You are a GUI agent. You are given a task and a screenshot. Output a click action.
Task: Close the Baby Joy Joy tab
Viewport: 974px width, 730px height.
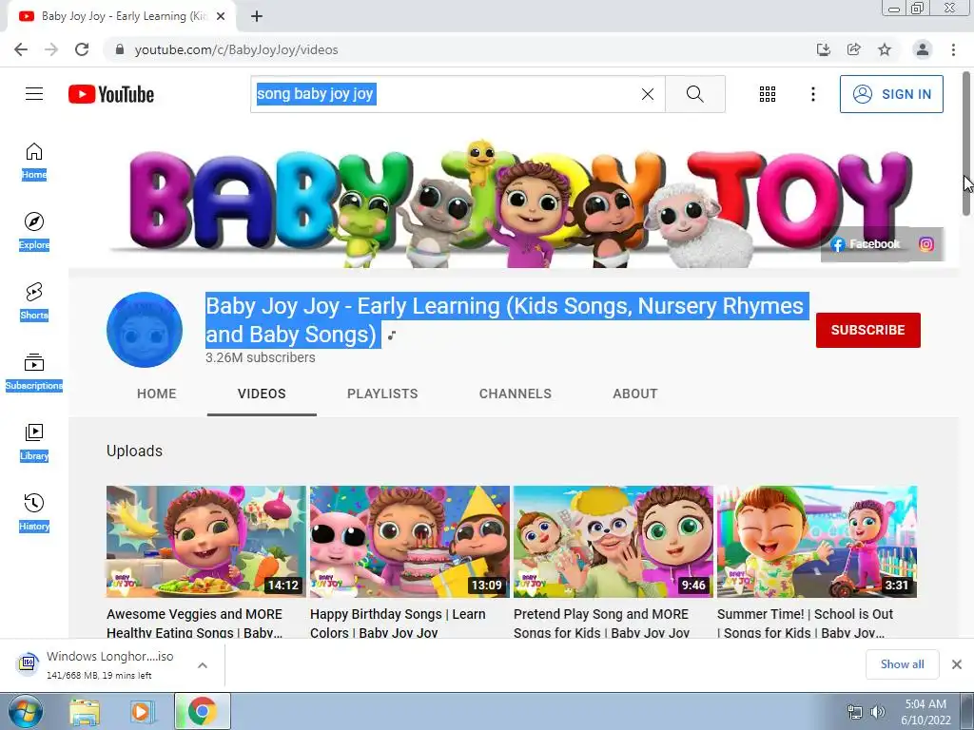tap(221, 16)
